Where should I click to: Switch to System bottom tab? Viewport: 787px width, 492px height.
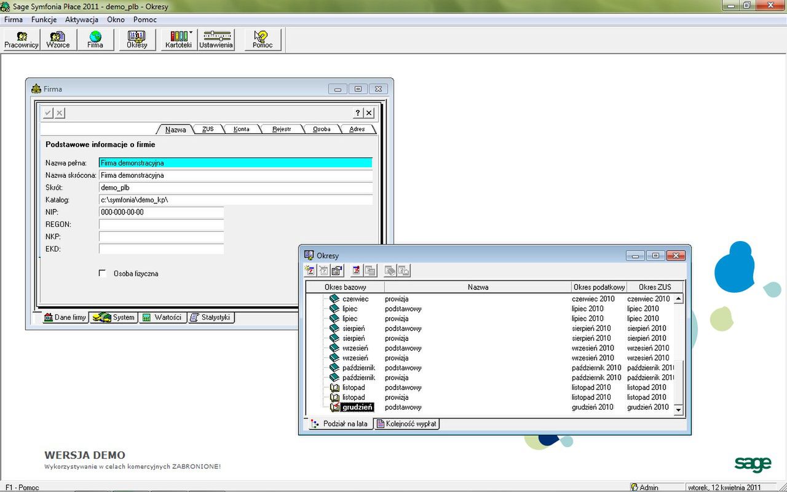pyautogui.click(x=114, y=317)
